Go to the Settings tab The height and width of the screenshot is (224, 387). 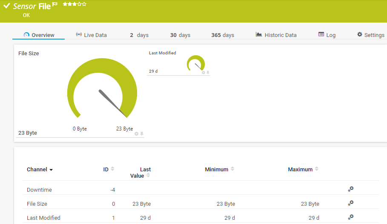click(371, 35)
